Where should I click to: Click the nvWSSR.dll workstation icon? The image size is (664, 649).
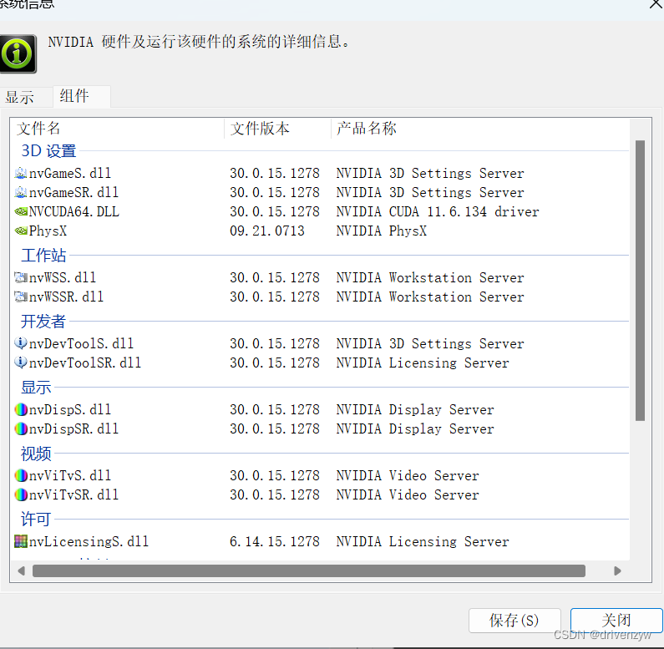pyautogui.click(x=21, y=297)
